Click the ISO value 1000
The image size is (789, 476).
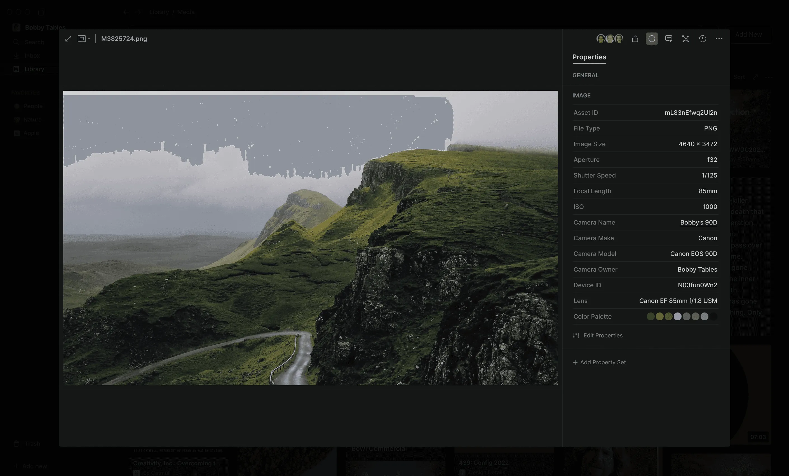(x=710, y=207)
